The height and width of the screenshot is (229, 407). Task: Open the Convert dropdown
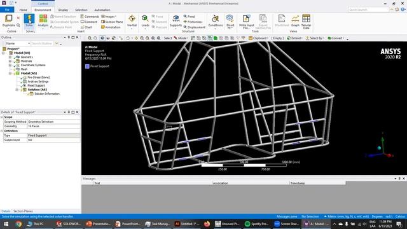(336, 38)
